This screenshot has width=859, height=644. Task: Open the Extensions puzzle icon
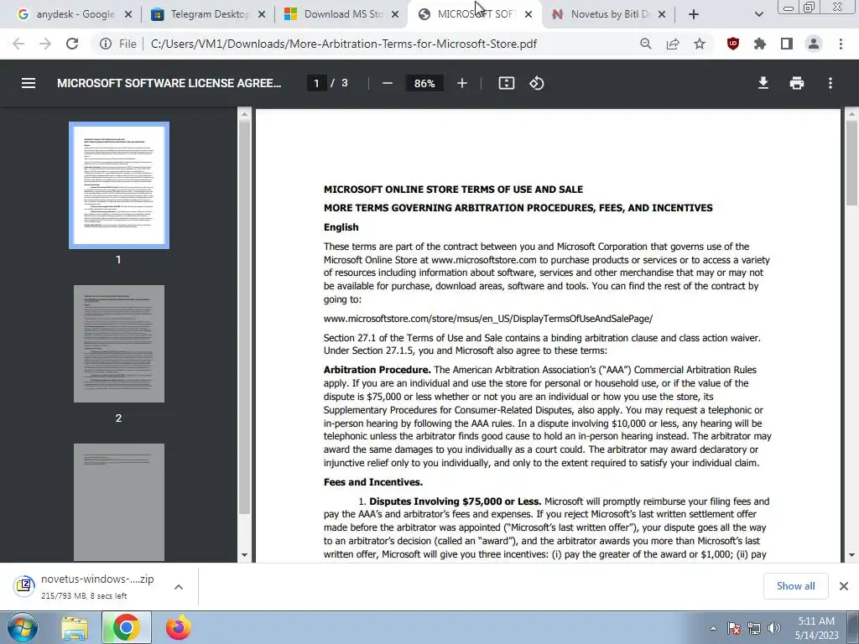pyautogui.click(x=760, y=44)
